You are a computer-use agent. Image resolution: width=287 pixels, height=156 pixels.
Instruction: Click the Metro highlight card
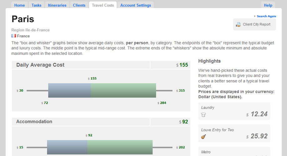coord(234,151)
